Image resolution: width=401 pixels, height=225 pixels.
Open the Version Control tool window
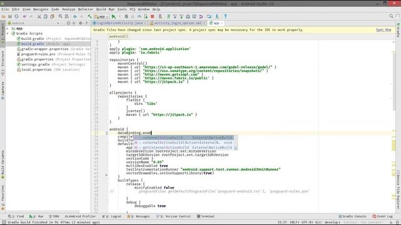174,216
